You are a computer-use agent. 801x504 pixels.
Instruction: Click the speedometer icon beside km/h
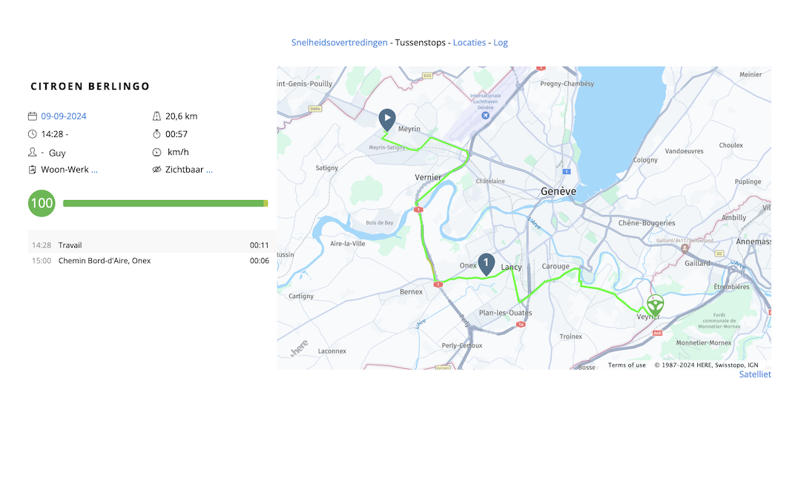(156, 152)
